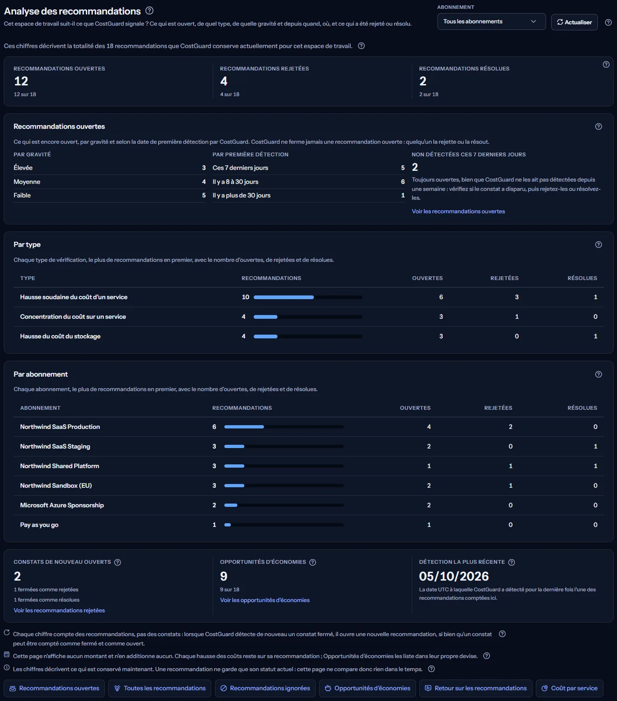Click the Actualiser refresh button
This screenshot has width=617, height=701.
pyautogui.click(x=574, y=22)
